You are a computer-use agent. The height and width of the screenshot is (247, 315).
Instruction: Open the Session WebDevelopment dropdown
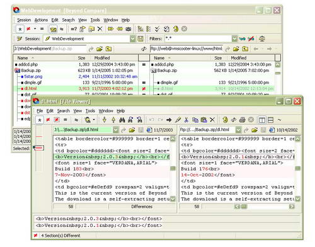pyautogui.click(x=132, y=38)
